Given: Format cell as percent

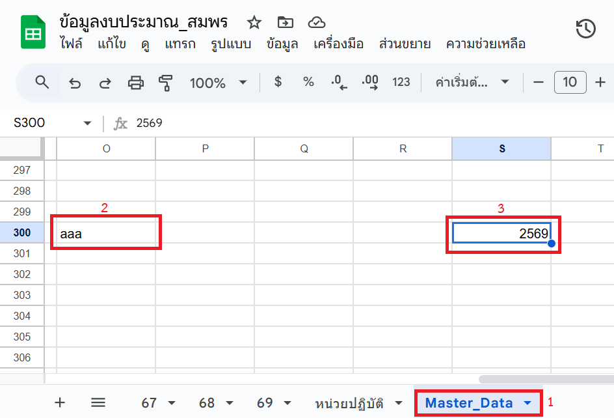Looking at the screenshot, I should (x=308, y=82).
